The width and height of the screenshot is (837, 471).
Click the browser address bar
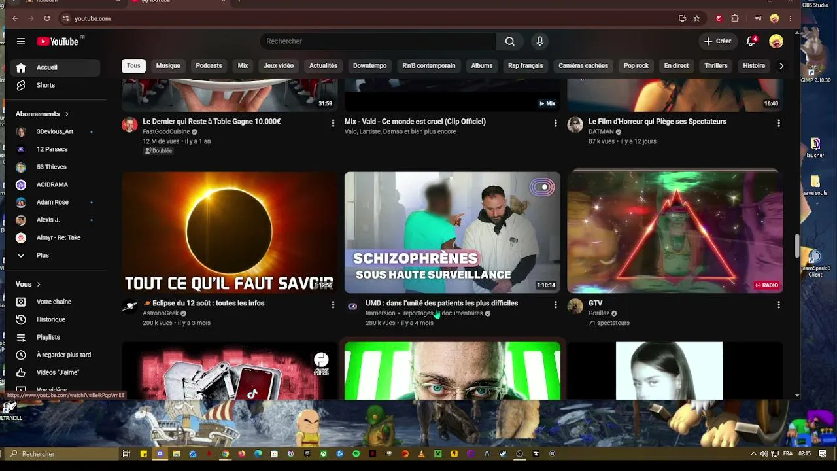[x=366, y=18]
